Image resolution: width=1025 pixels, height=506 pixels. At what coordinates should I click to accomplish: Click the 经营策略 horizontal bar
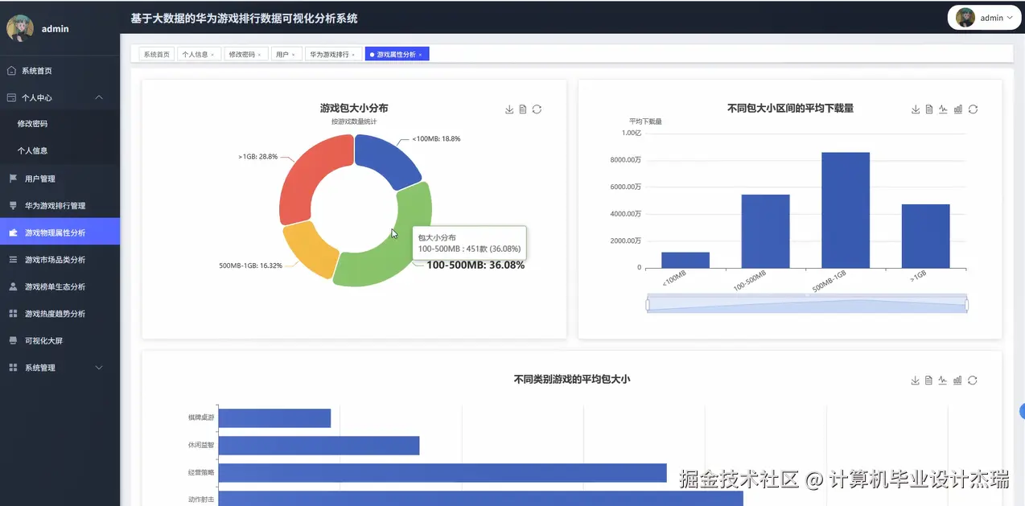click(x=443, y=473)
